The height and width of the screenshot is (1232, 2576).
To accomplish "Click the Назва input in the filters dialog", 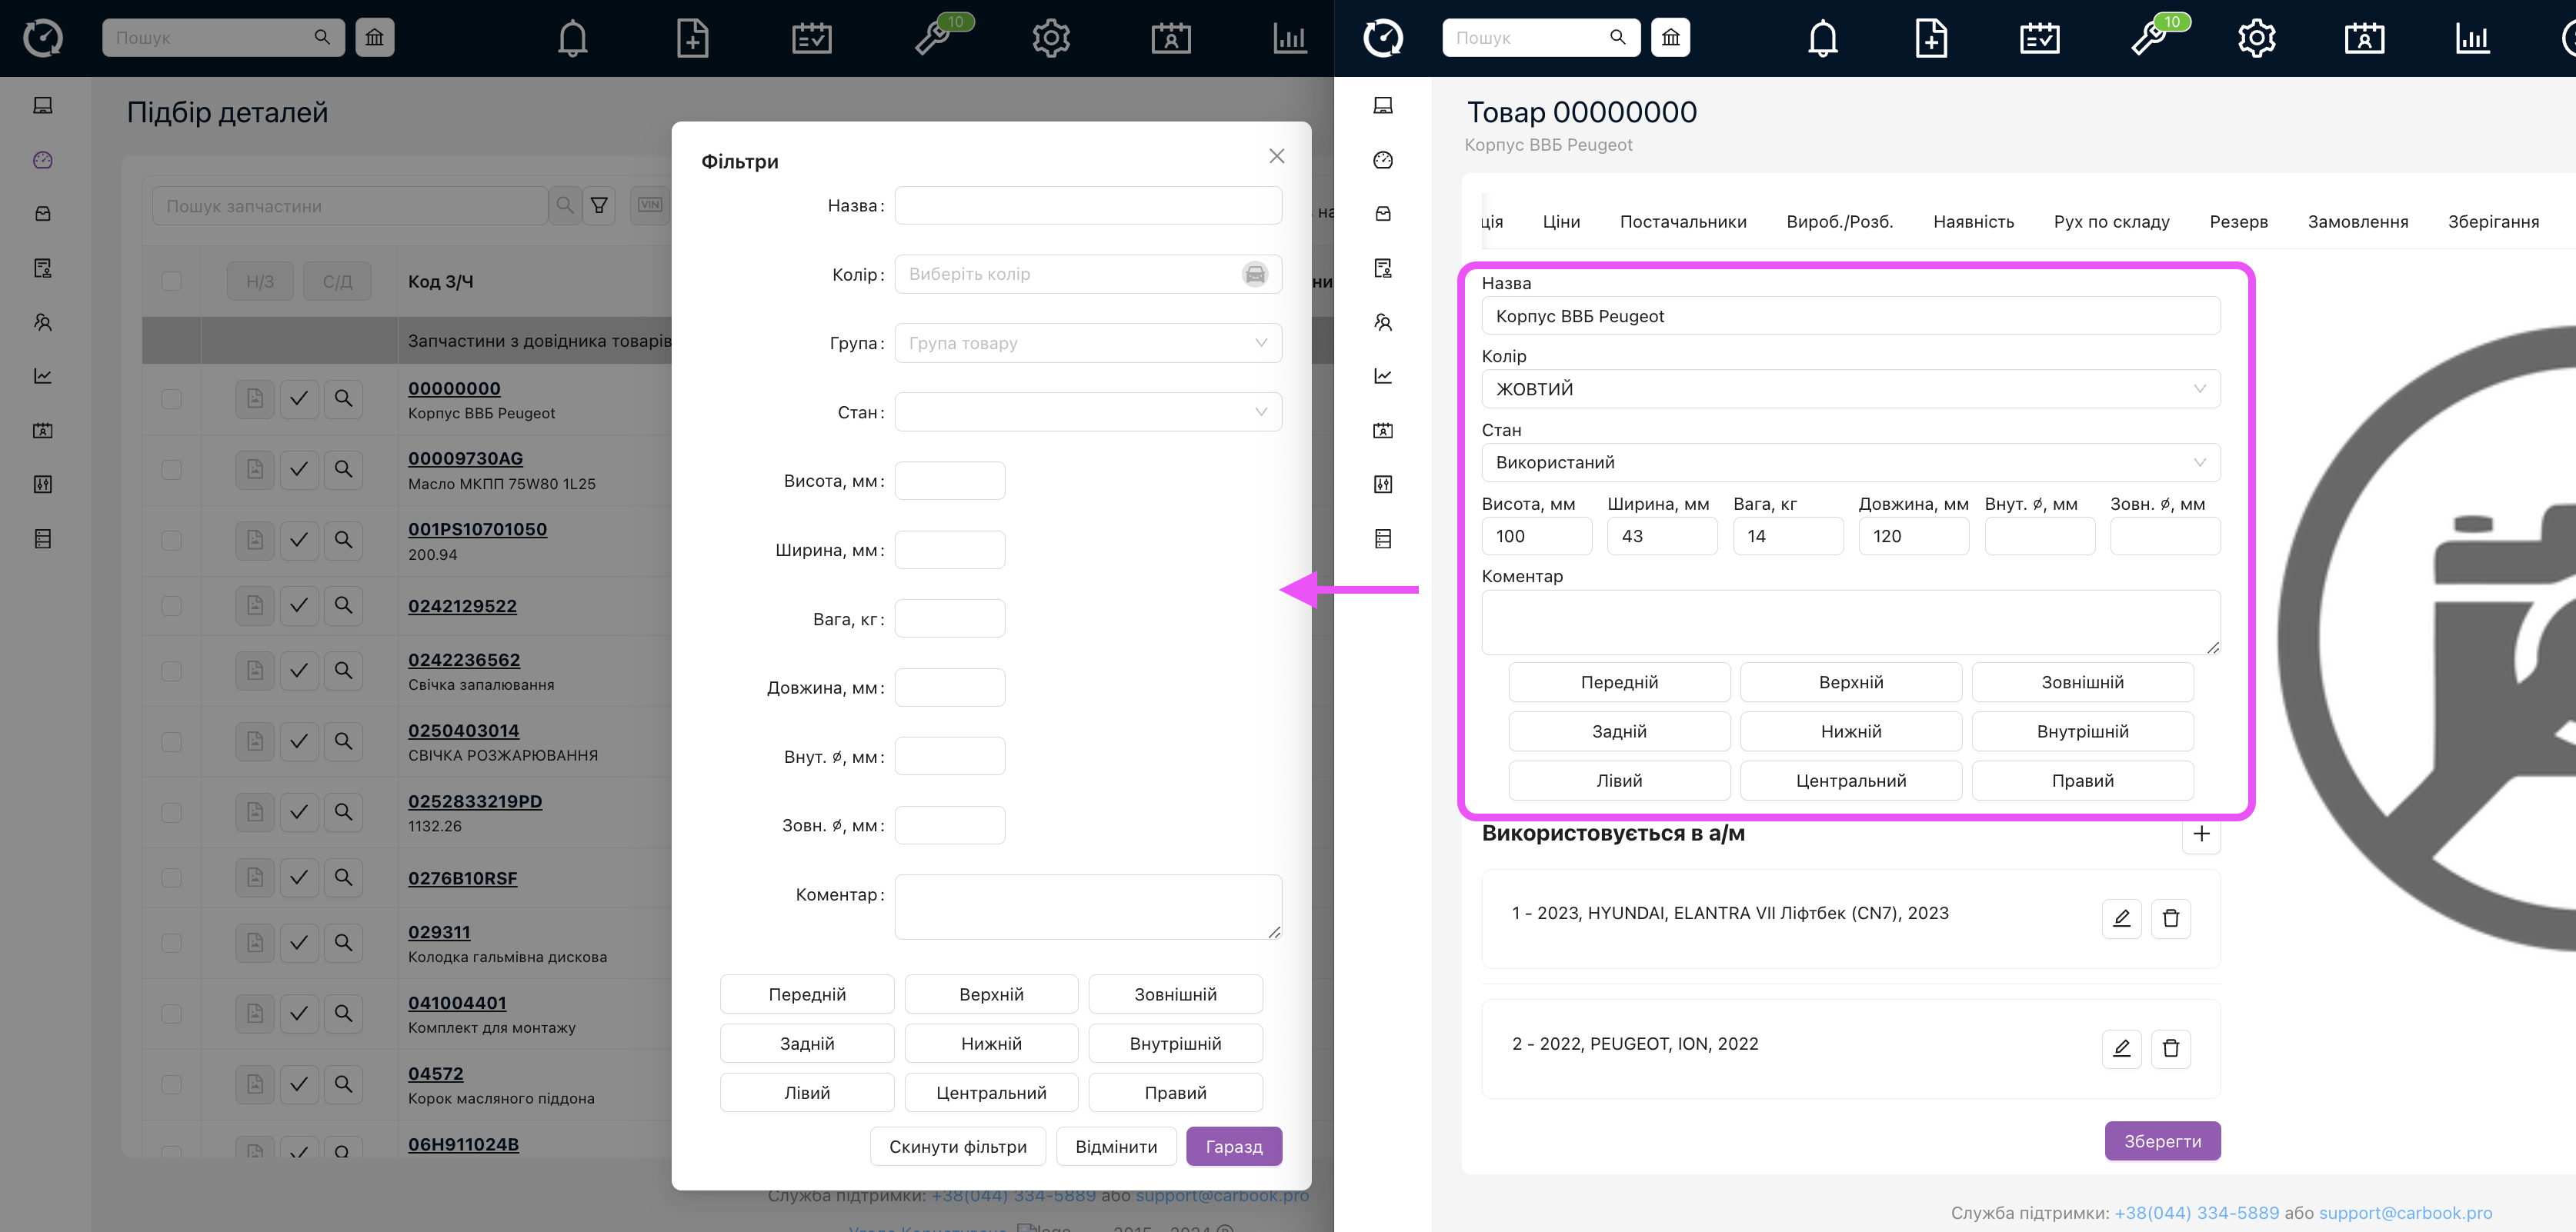I will tap(1087, 205).
